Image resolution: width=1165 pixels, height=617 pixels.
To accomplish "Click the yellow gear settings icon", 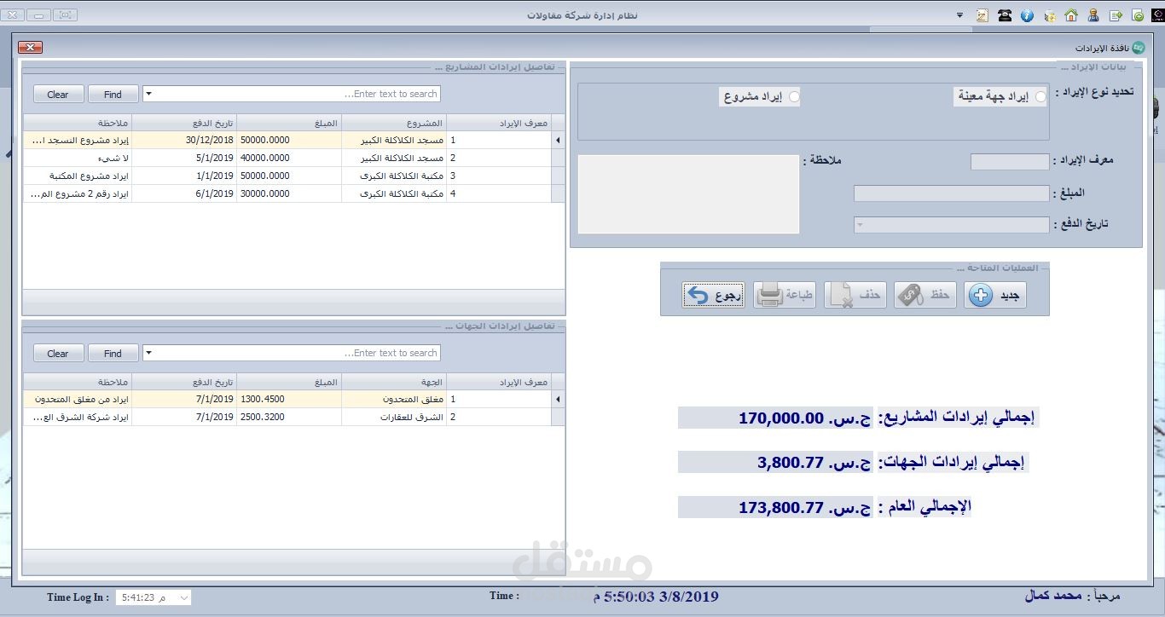I will point(1049,15).
